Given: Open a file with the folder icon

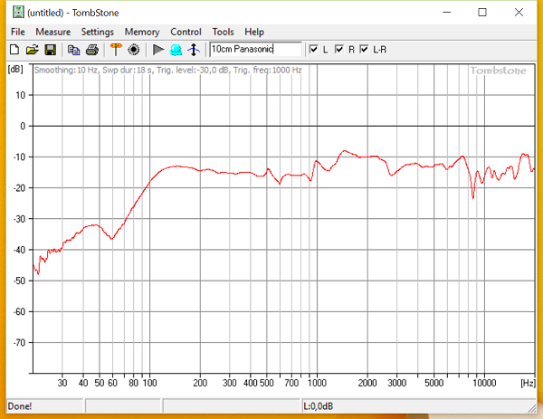Looking at the screenshot, I should (33, 50).
